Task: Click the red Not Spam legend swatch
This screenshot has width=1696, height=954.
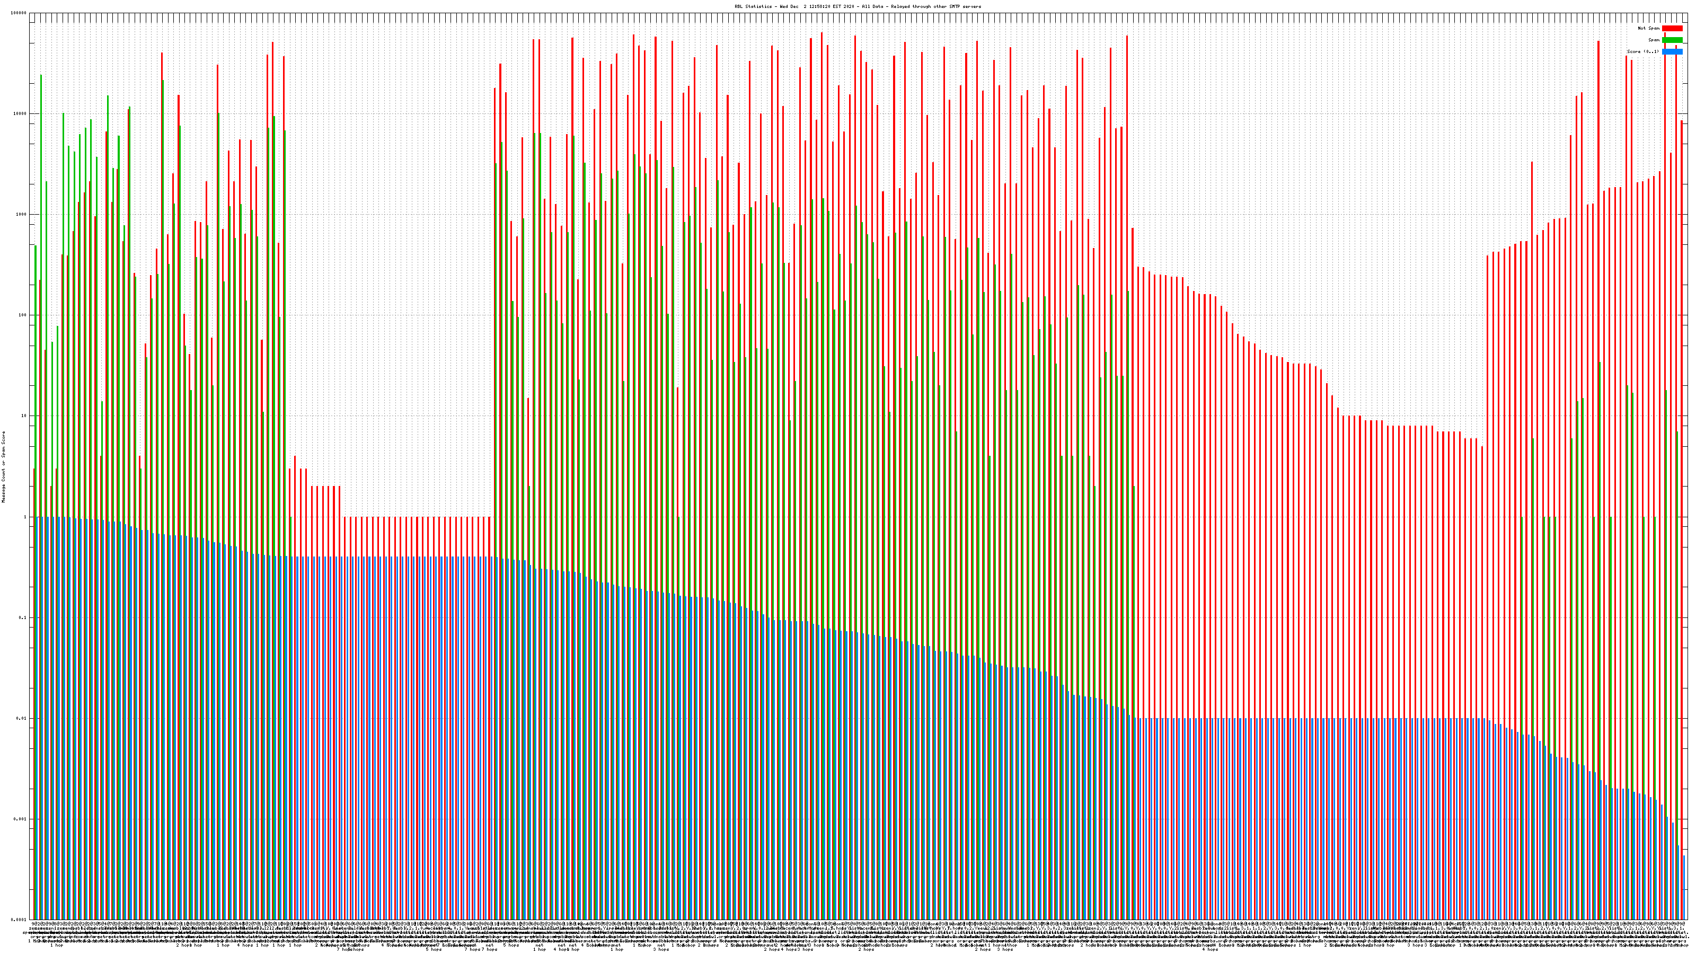Action: [1672, 28]
